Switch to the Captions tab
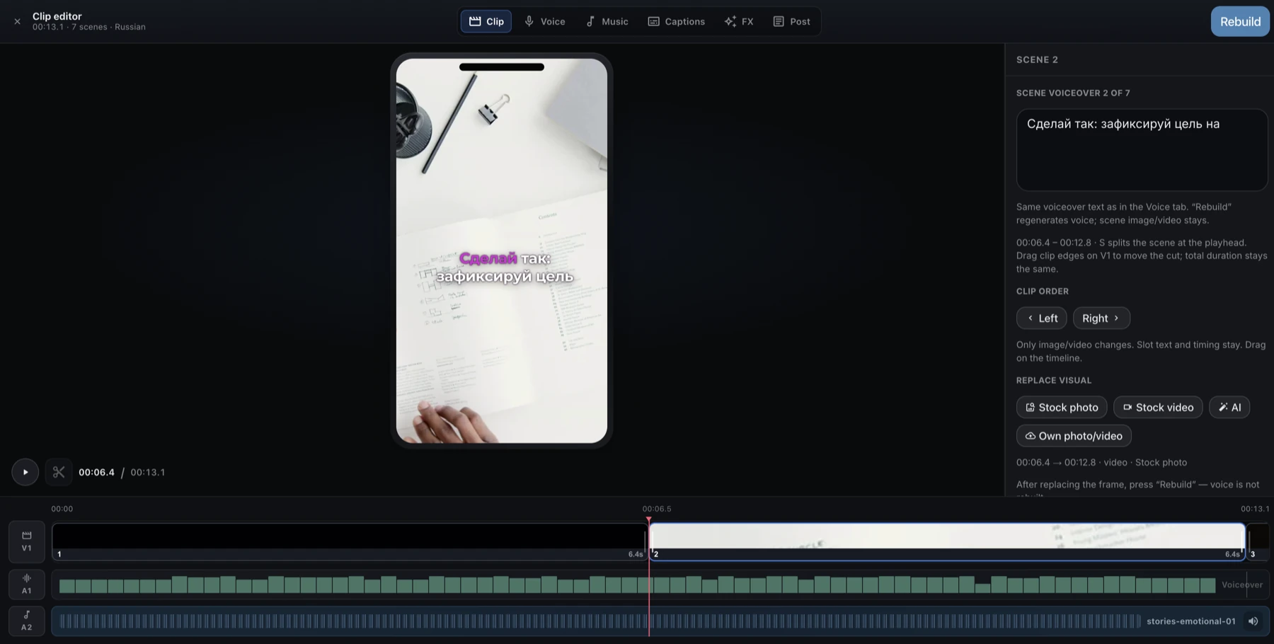1274x644 pixels. click(676, 21)
